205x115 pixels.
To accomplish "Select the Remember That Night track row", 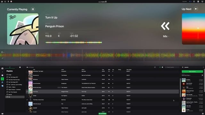I will (102, 72).
